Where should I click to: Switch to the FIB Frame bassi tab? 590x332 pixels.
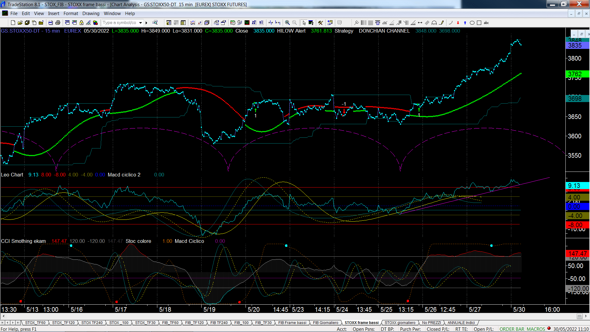click(292, 322)
